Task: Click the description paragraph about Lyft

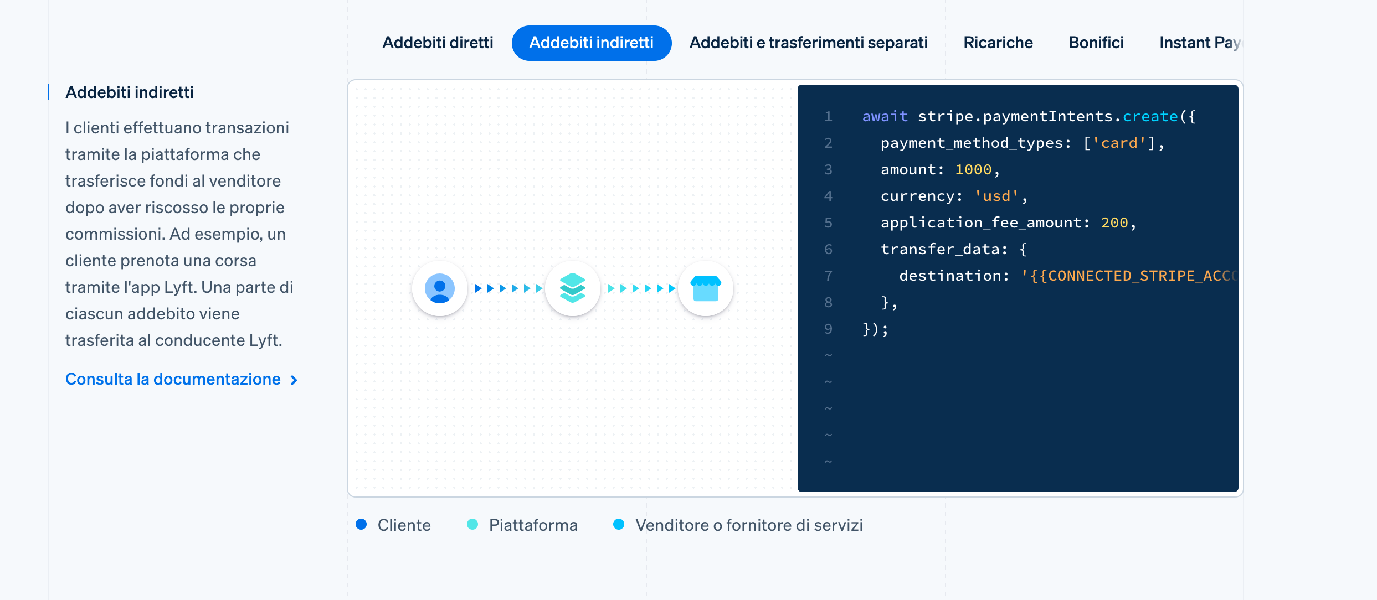Action: pos(179,234)
